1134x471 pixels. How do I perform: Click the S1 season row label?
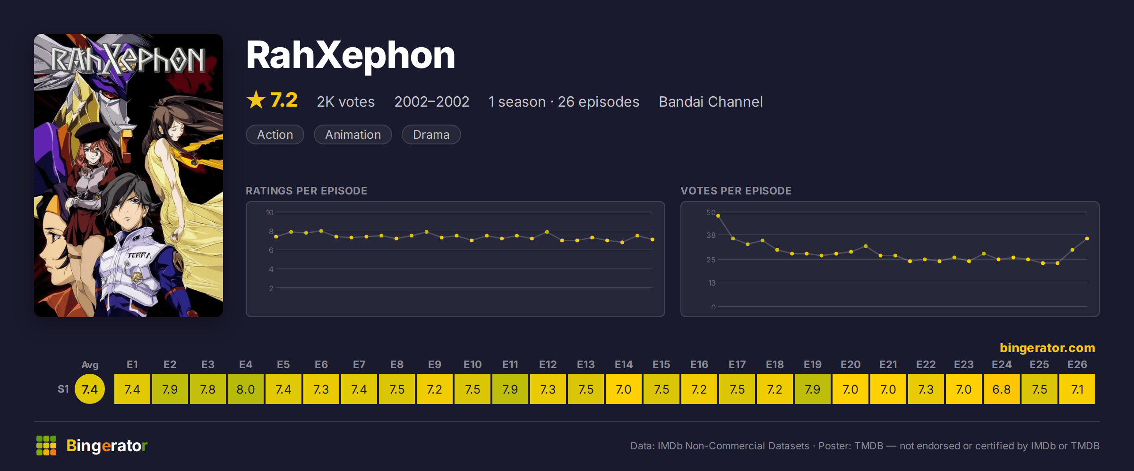(63, 389)
